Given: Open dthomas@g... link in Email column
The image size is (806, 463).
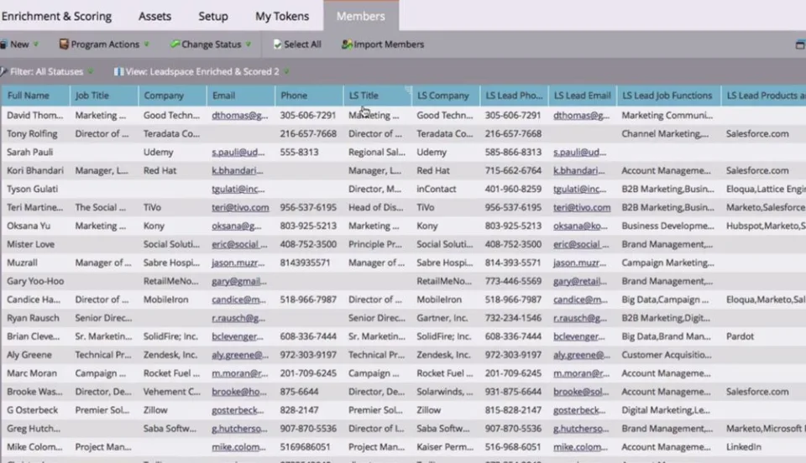Looking at the screenshot, I should pyautogui.click(x=239, y=116).
